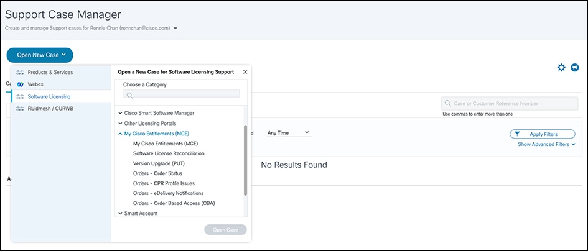Click the Case or Customer Reference Number field

coord(513,103)
